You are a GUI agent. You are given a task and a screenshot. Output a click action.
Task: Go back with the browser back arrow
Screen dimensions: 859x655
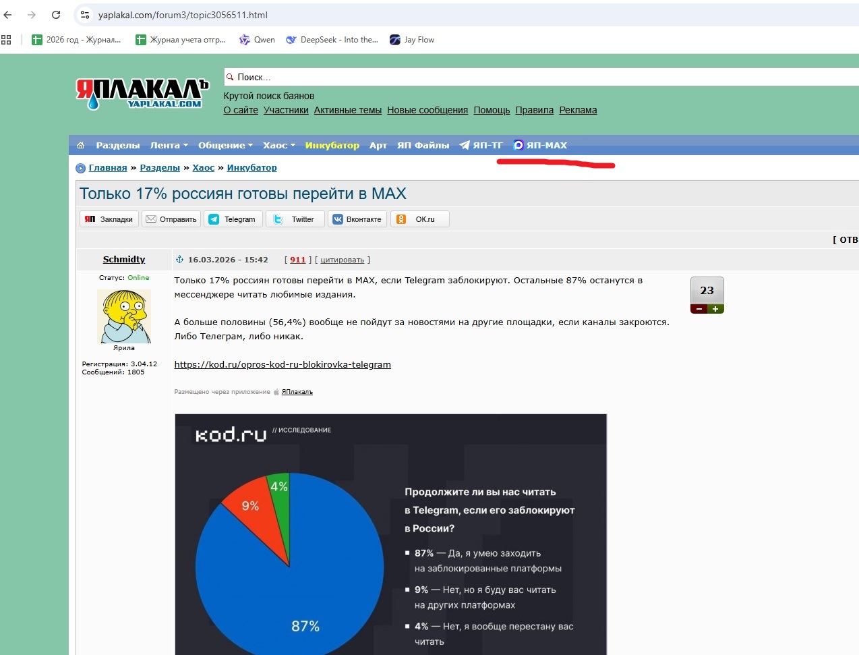(8, 15)
